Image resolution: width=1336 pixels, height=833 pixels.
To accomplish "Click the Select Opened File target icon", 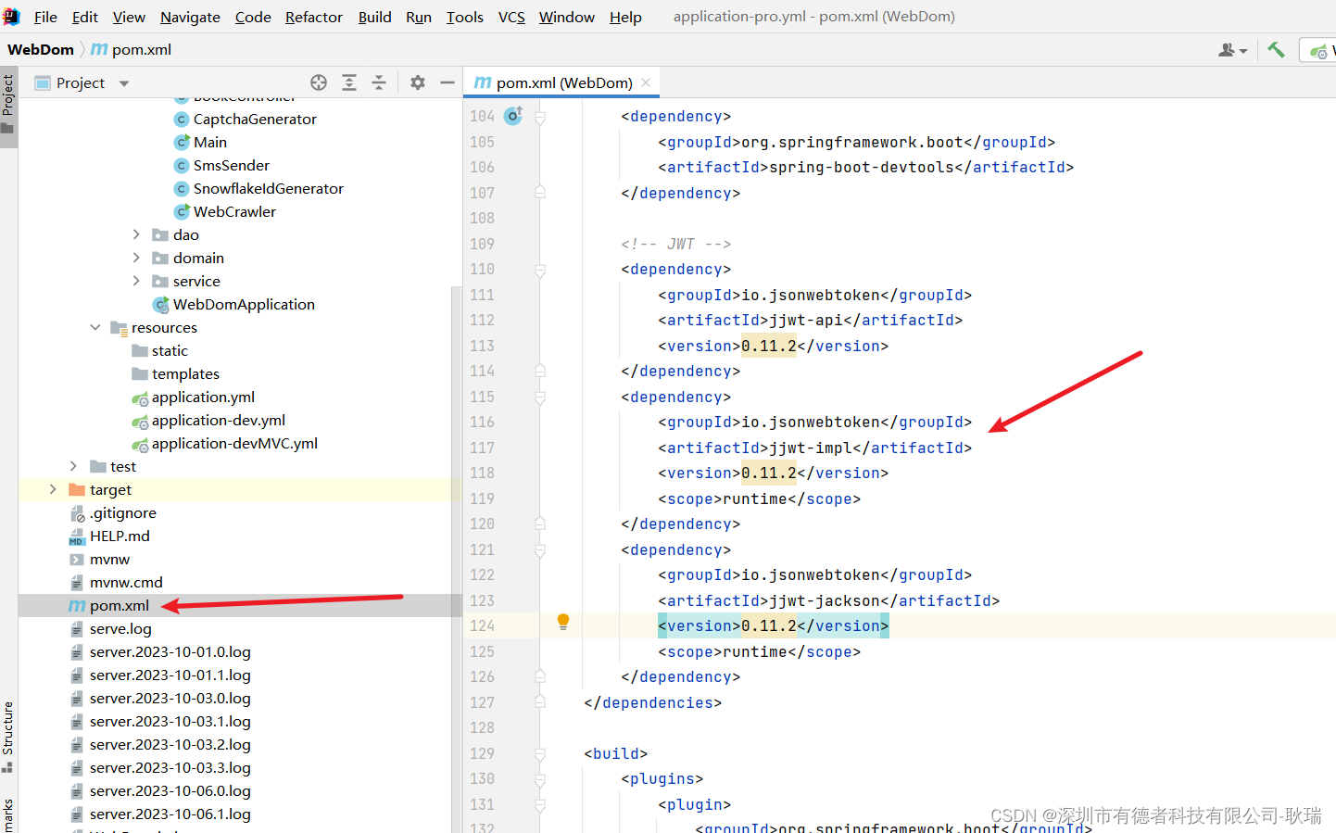I will pos(319,82).
